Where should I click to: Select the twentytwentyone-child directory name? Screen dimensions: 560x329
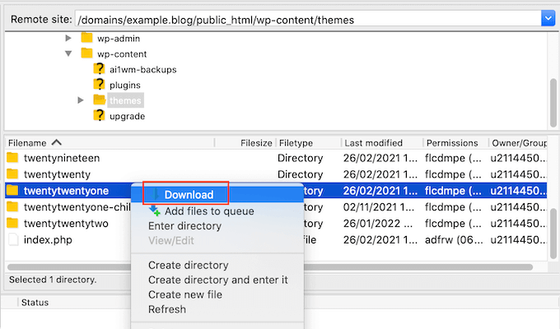[77, 207]
